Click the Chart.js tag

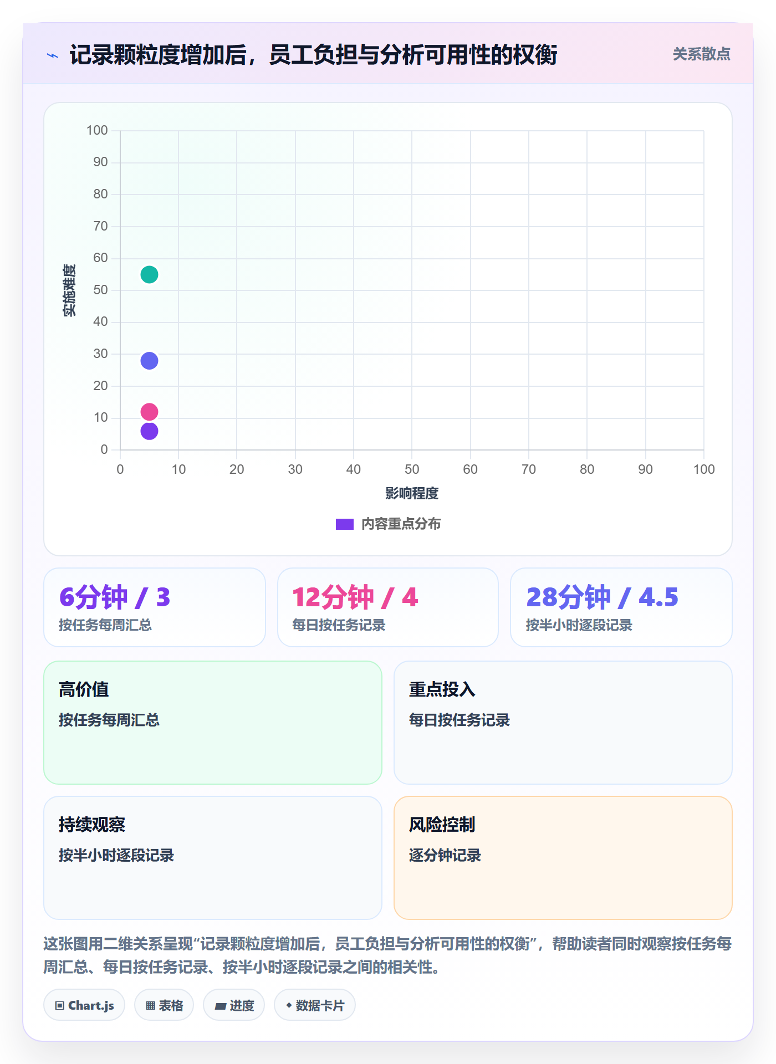[x=84, y=1005]
